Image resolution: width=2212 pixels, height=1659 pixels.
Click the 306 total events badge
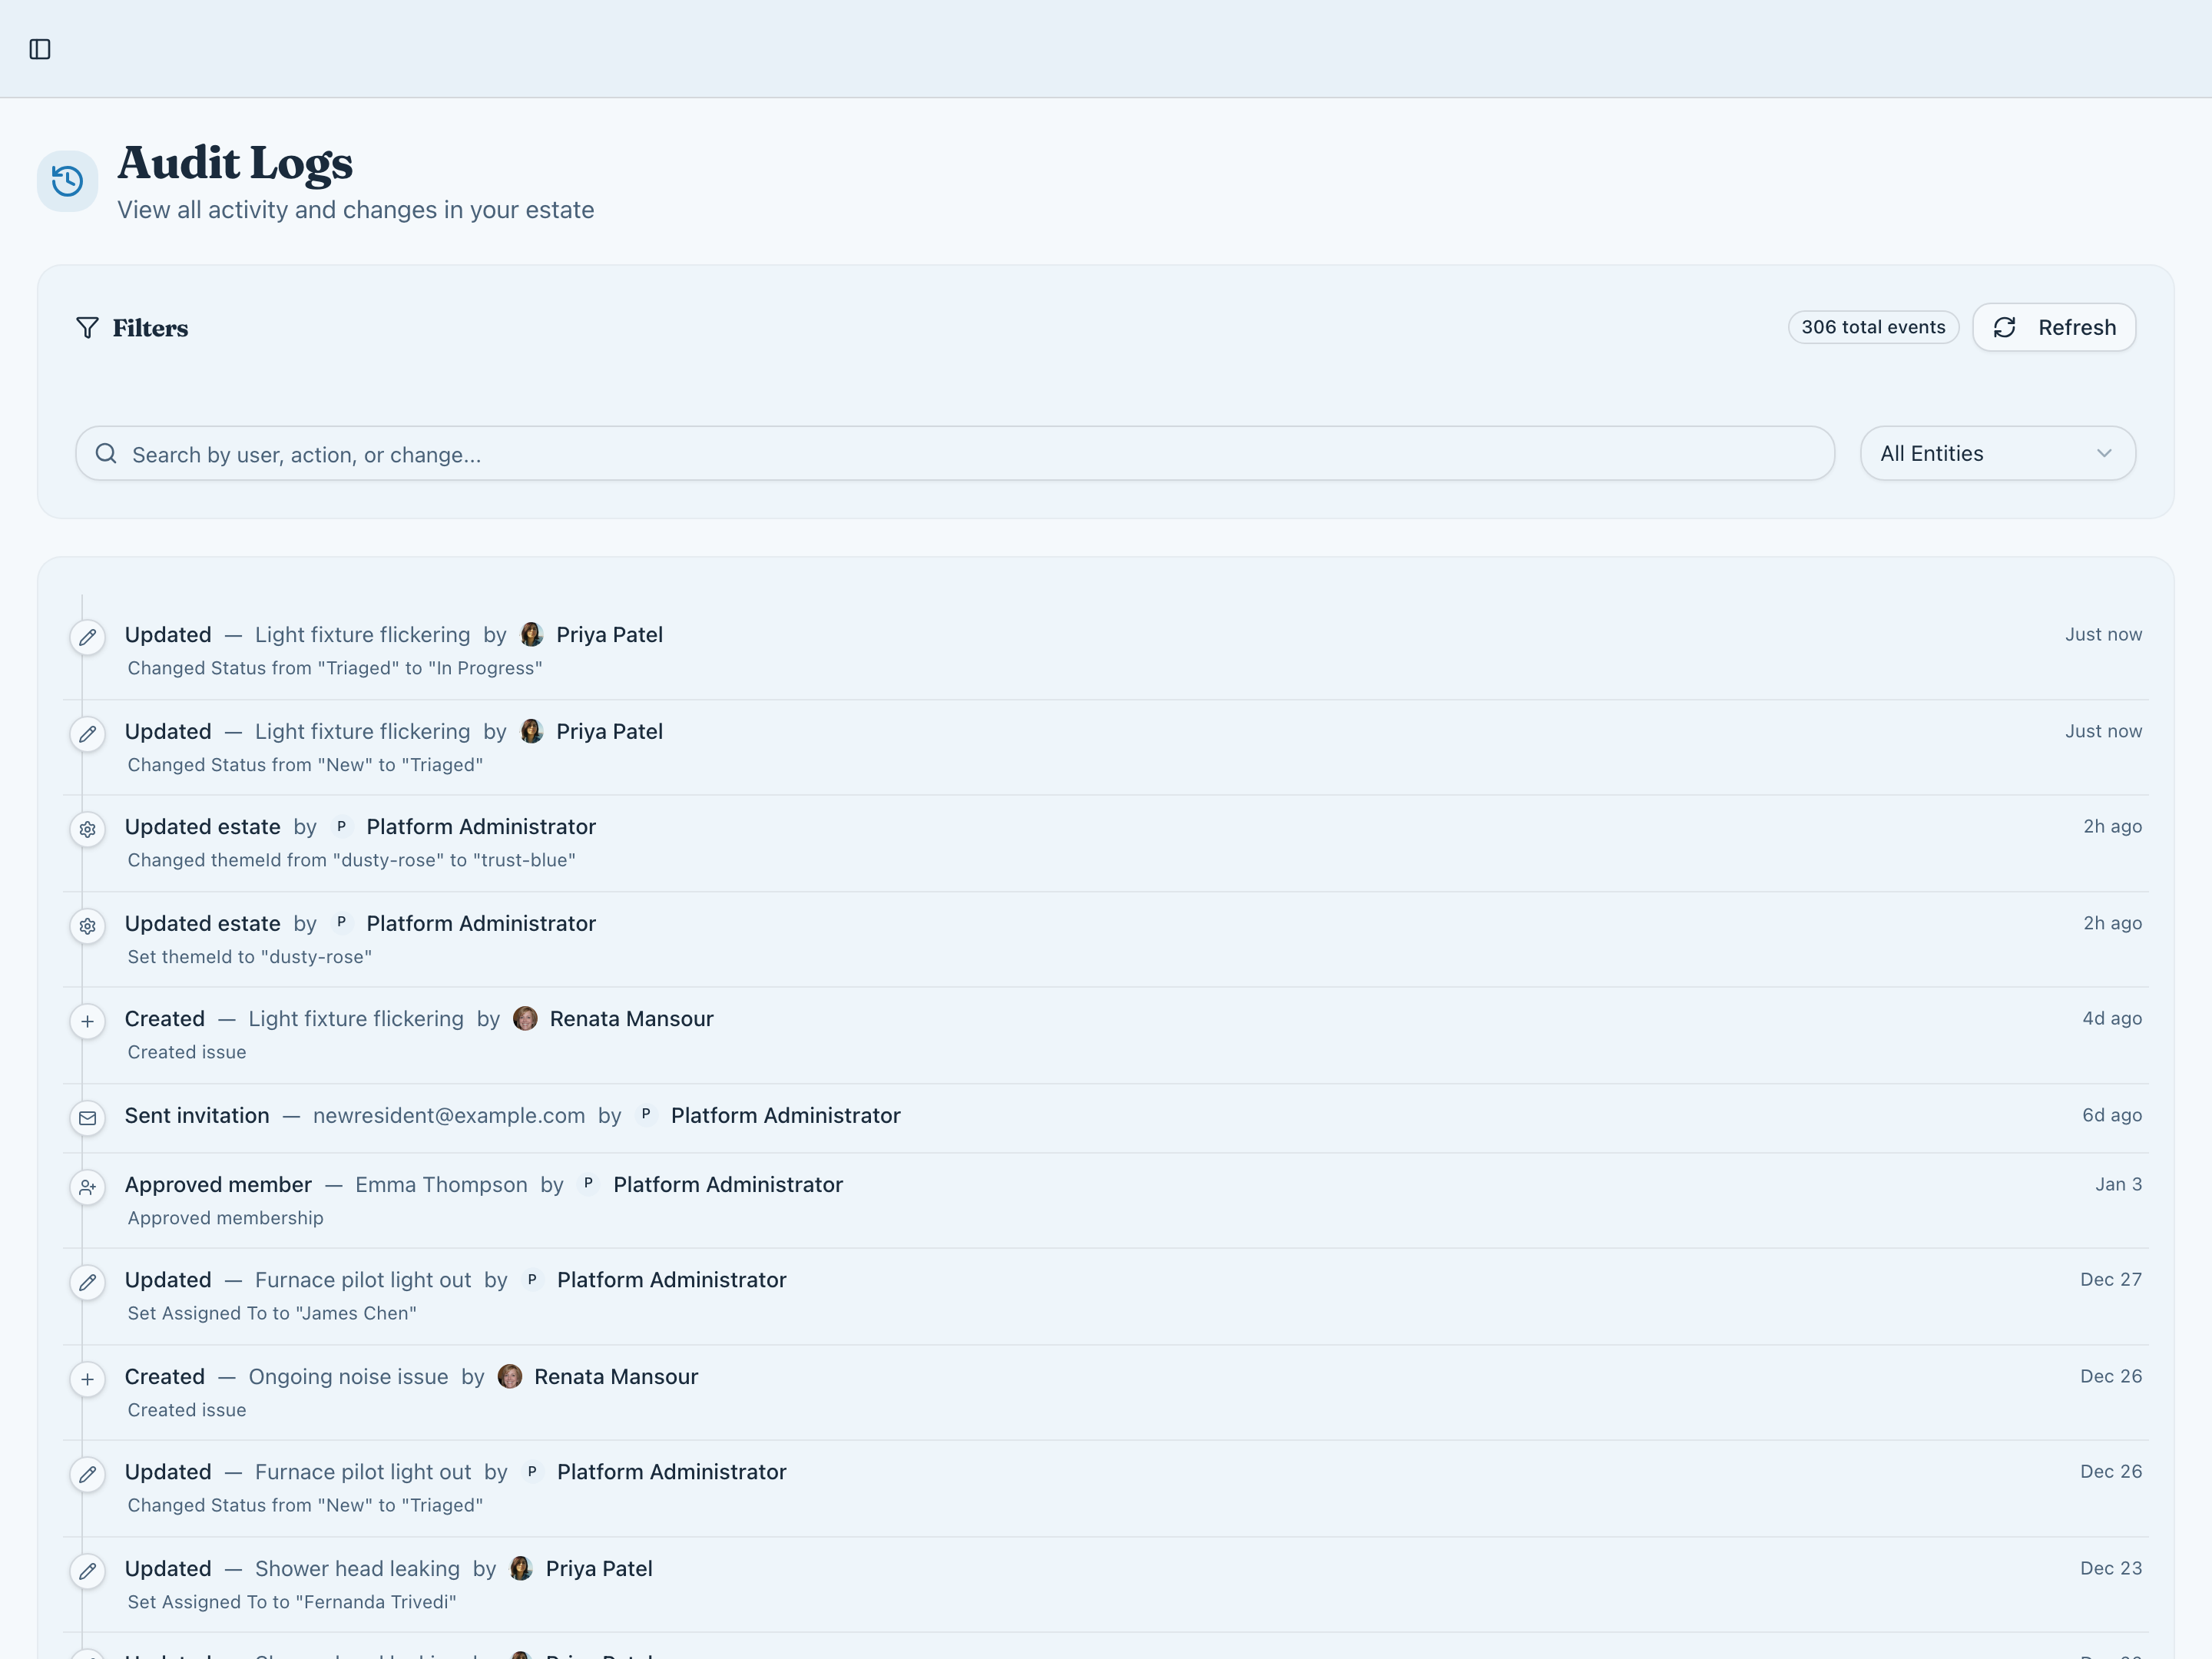pos(1872,327)
